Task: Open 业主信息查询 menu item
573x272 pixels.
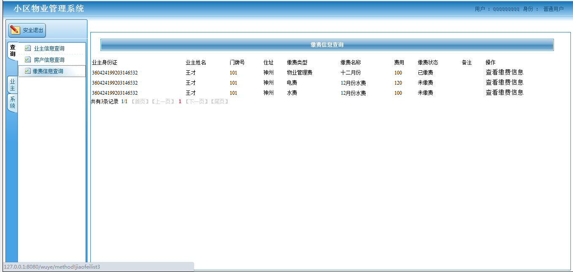Action: [x=49, y=48]
